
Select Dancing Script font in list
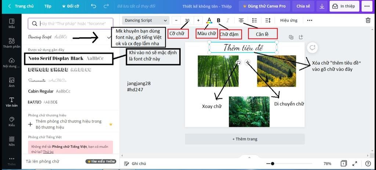click(70, 37)
